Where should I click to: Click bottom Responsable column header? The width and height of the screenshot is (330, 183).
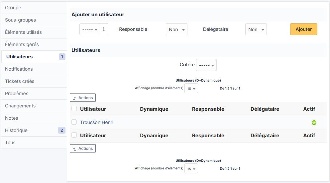pyautogui.click(x=208, y=136)
